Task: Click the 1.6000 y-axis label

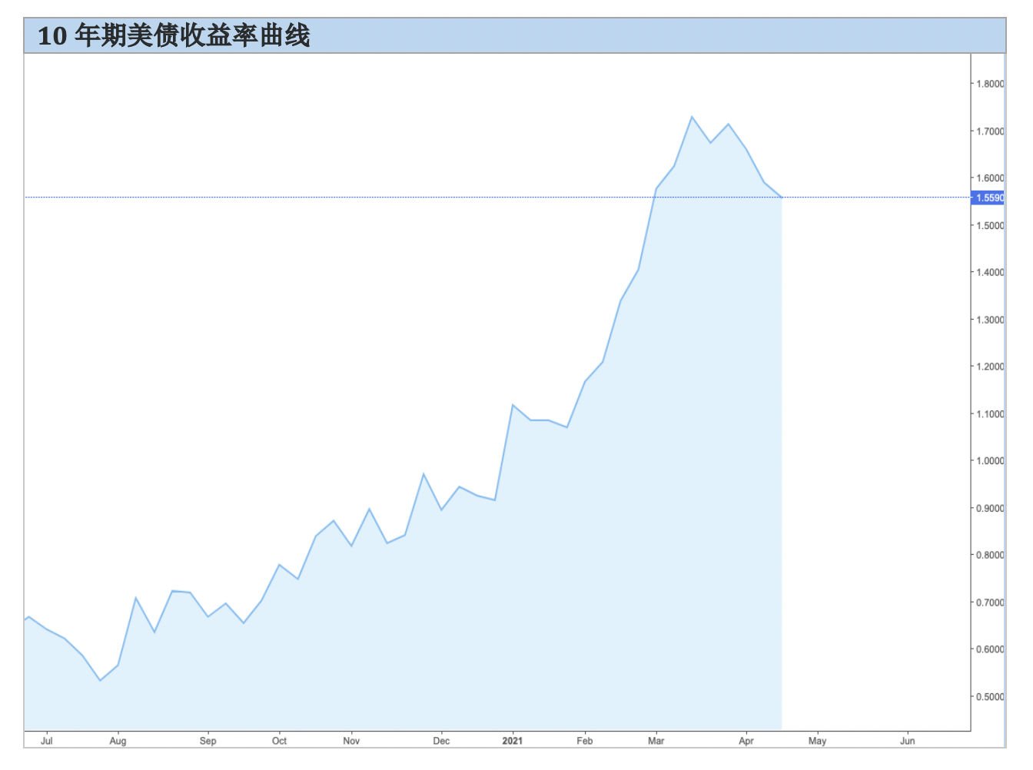Action: (x=990, y=178)
